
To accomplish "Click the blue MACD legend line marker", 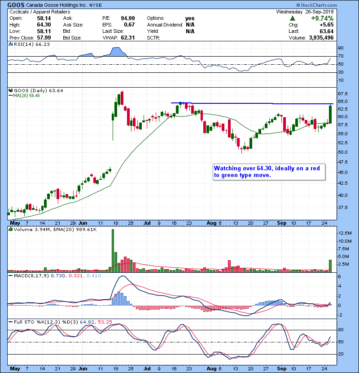I will pyautogui.click(x=10, y=276).
